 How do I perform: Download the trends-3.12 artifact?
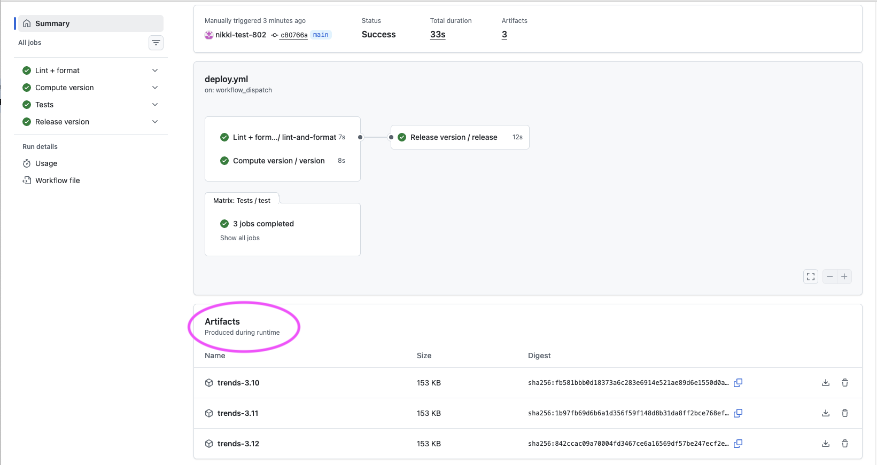point(826,444)
